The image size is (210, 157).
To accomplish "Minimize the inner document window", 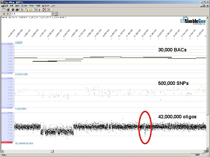I will (x=202, y=6).
